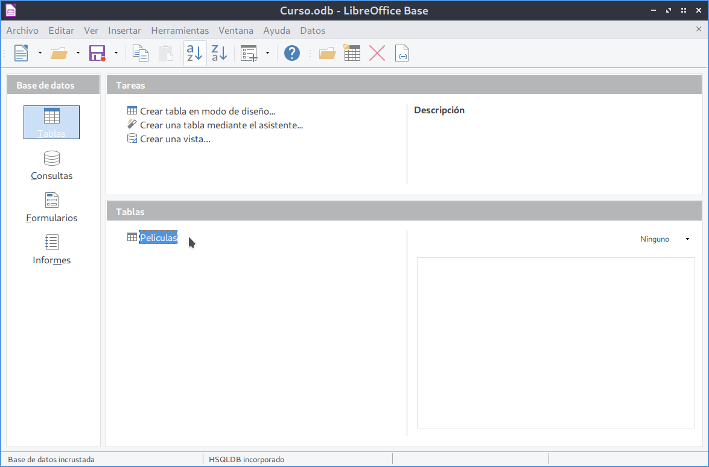Sort tables descending with Z-A icon

pyautogui.click(x=219, y=53)
